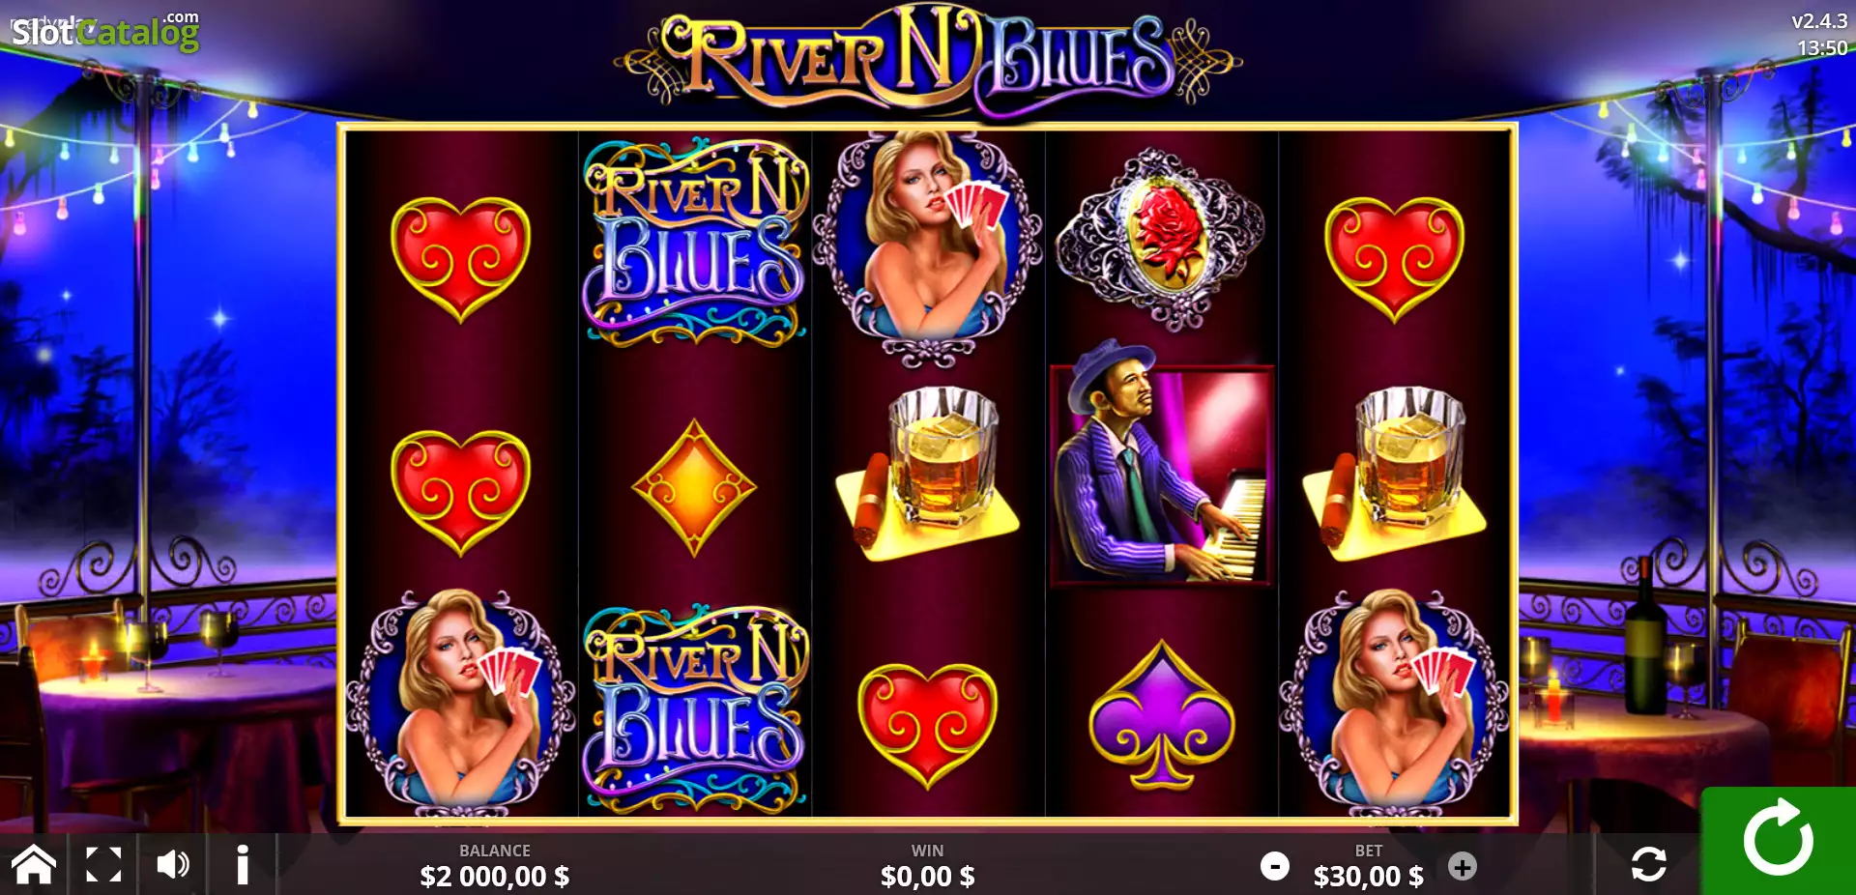Click the whiskey glass in middle reel

point(929,474)
